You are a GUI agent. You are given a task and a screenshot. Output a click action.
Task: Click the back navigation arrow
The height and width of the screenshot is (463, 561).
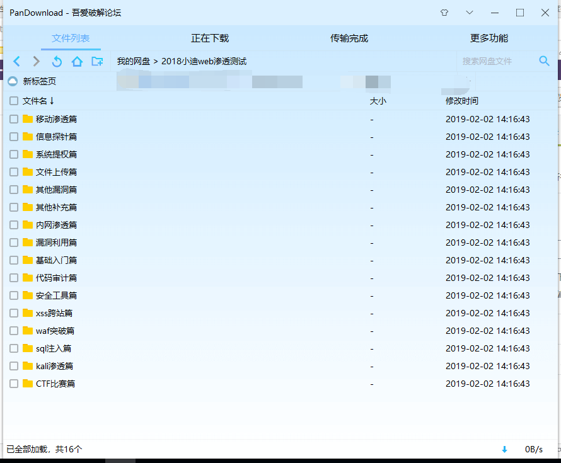[x=17, y=61]
